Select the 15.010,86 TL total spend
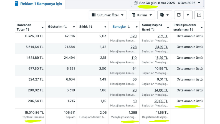The image size is (220, 124). [34, 113]
